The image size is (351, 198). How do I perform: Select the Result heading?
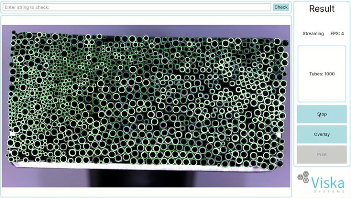click(x=322, y=9)
